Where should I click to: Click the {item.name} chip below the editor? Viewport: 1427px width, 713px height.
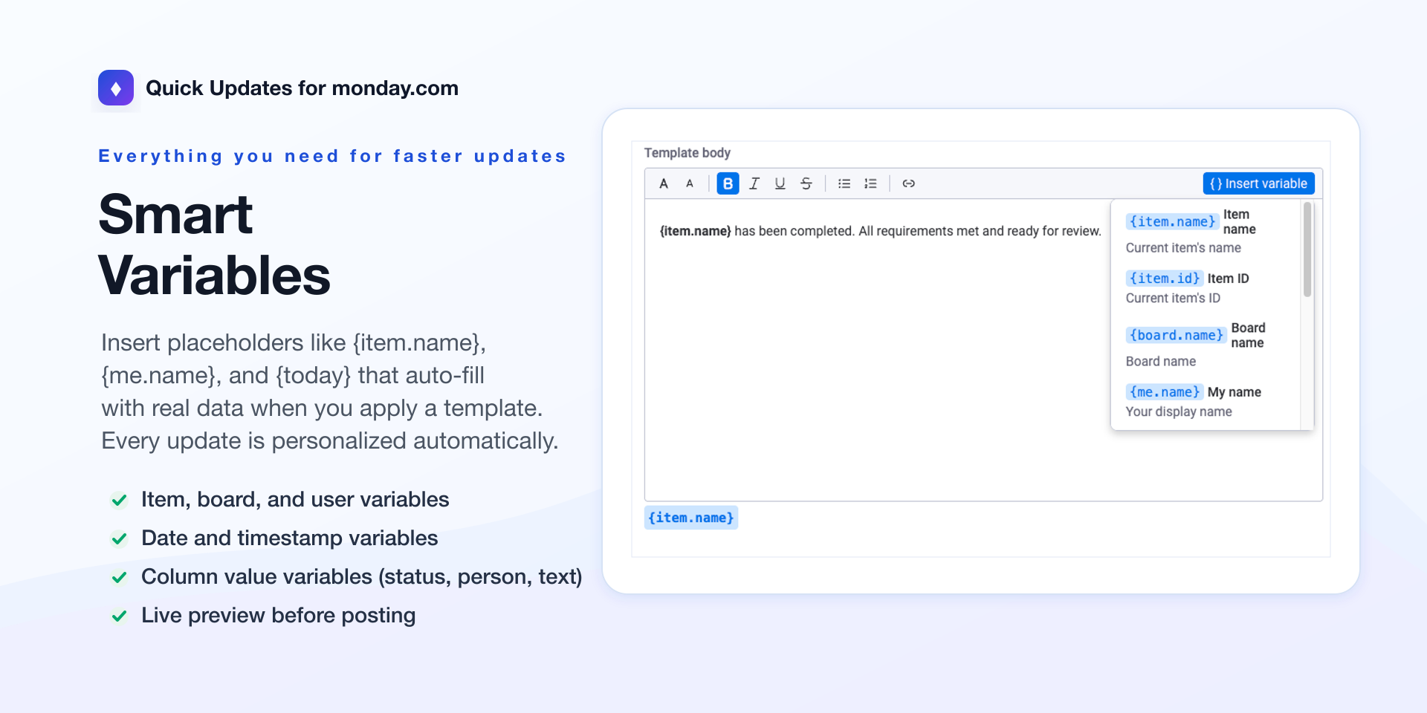tap(690, 518)
